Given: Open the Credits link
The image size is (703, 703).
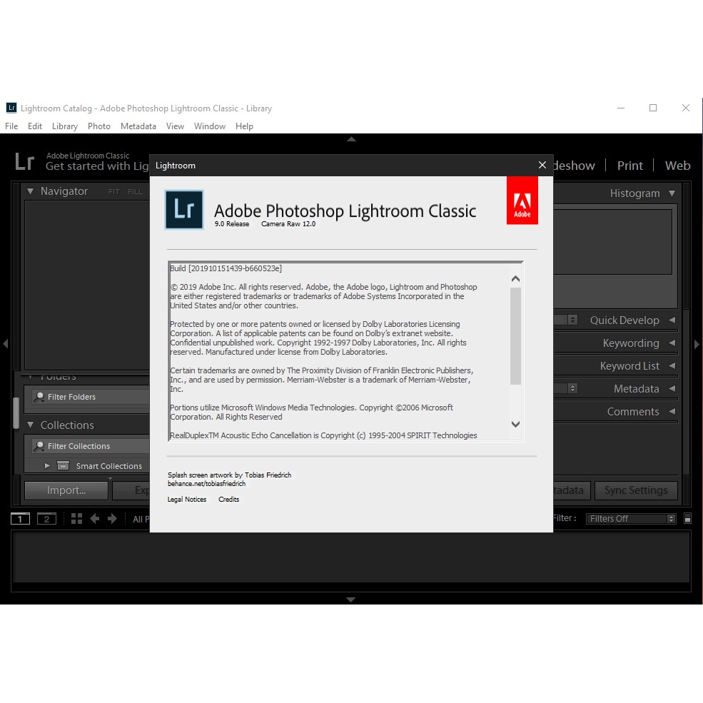Looking at the screenshot, I should click(229, 500).
